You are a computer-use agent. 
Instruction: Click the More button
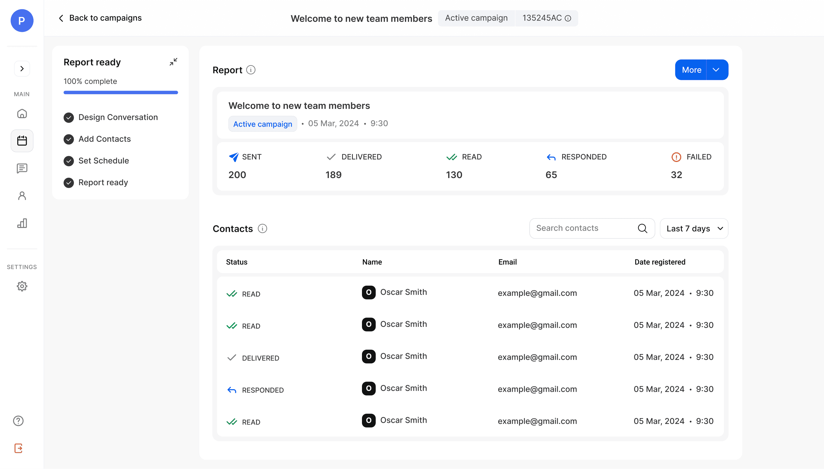(691, 70)
